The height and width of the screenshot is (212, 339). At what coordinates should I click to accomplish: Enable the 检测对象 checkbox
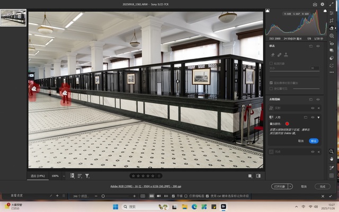(272, 63)
